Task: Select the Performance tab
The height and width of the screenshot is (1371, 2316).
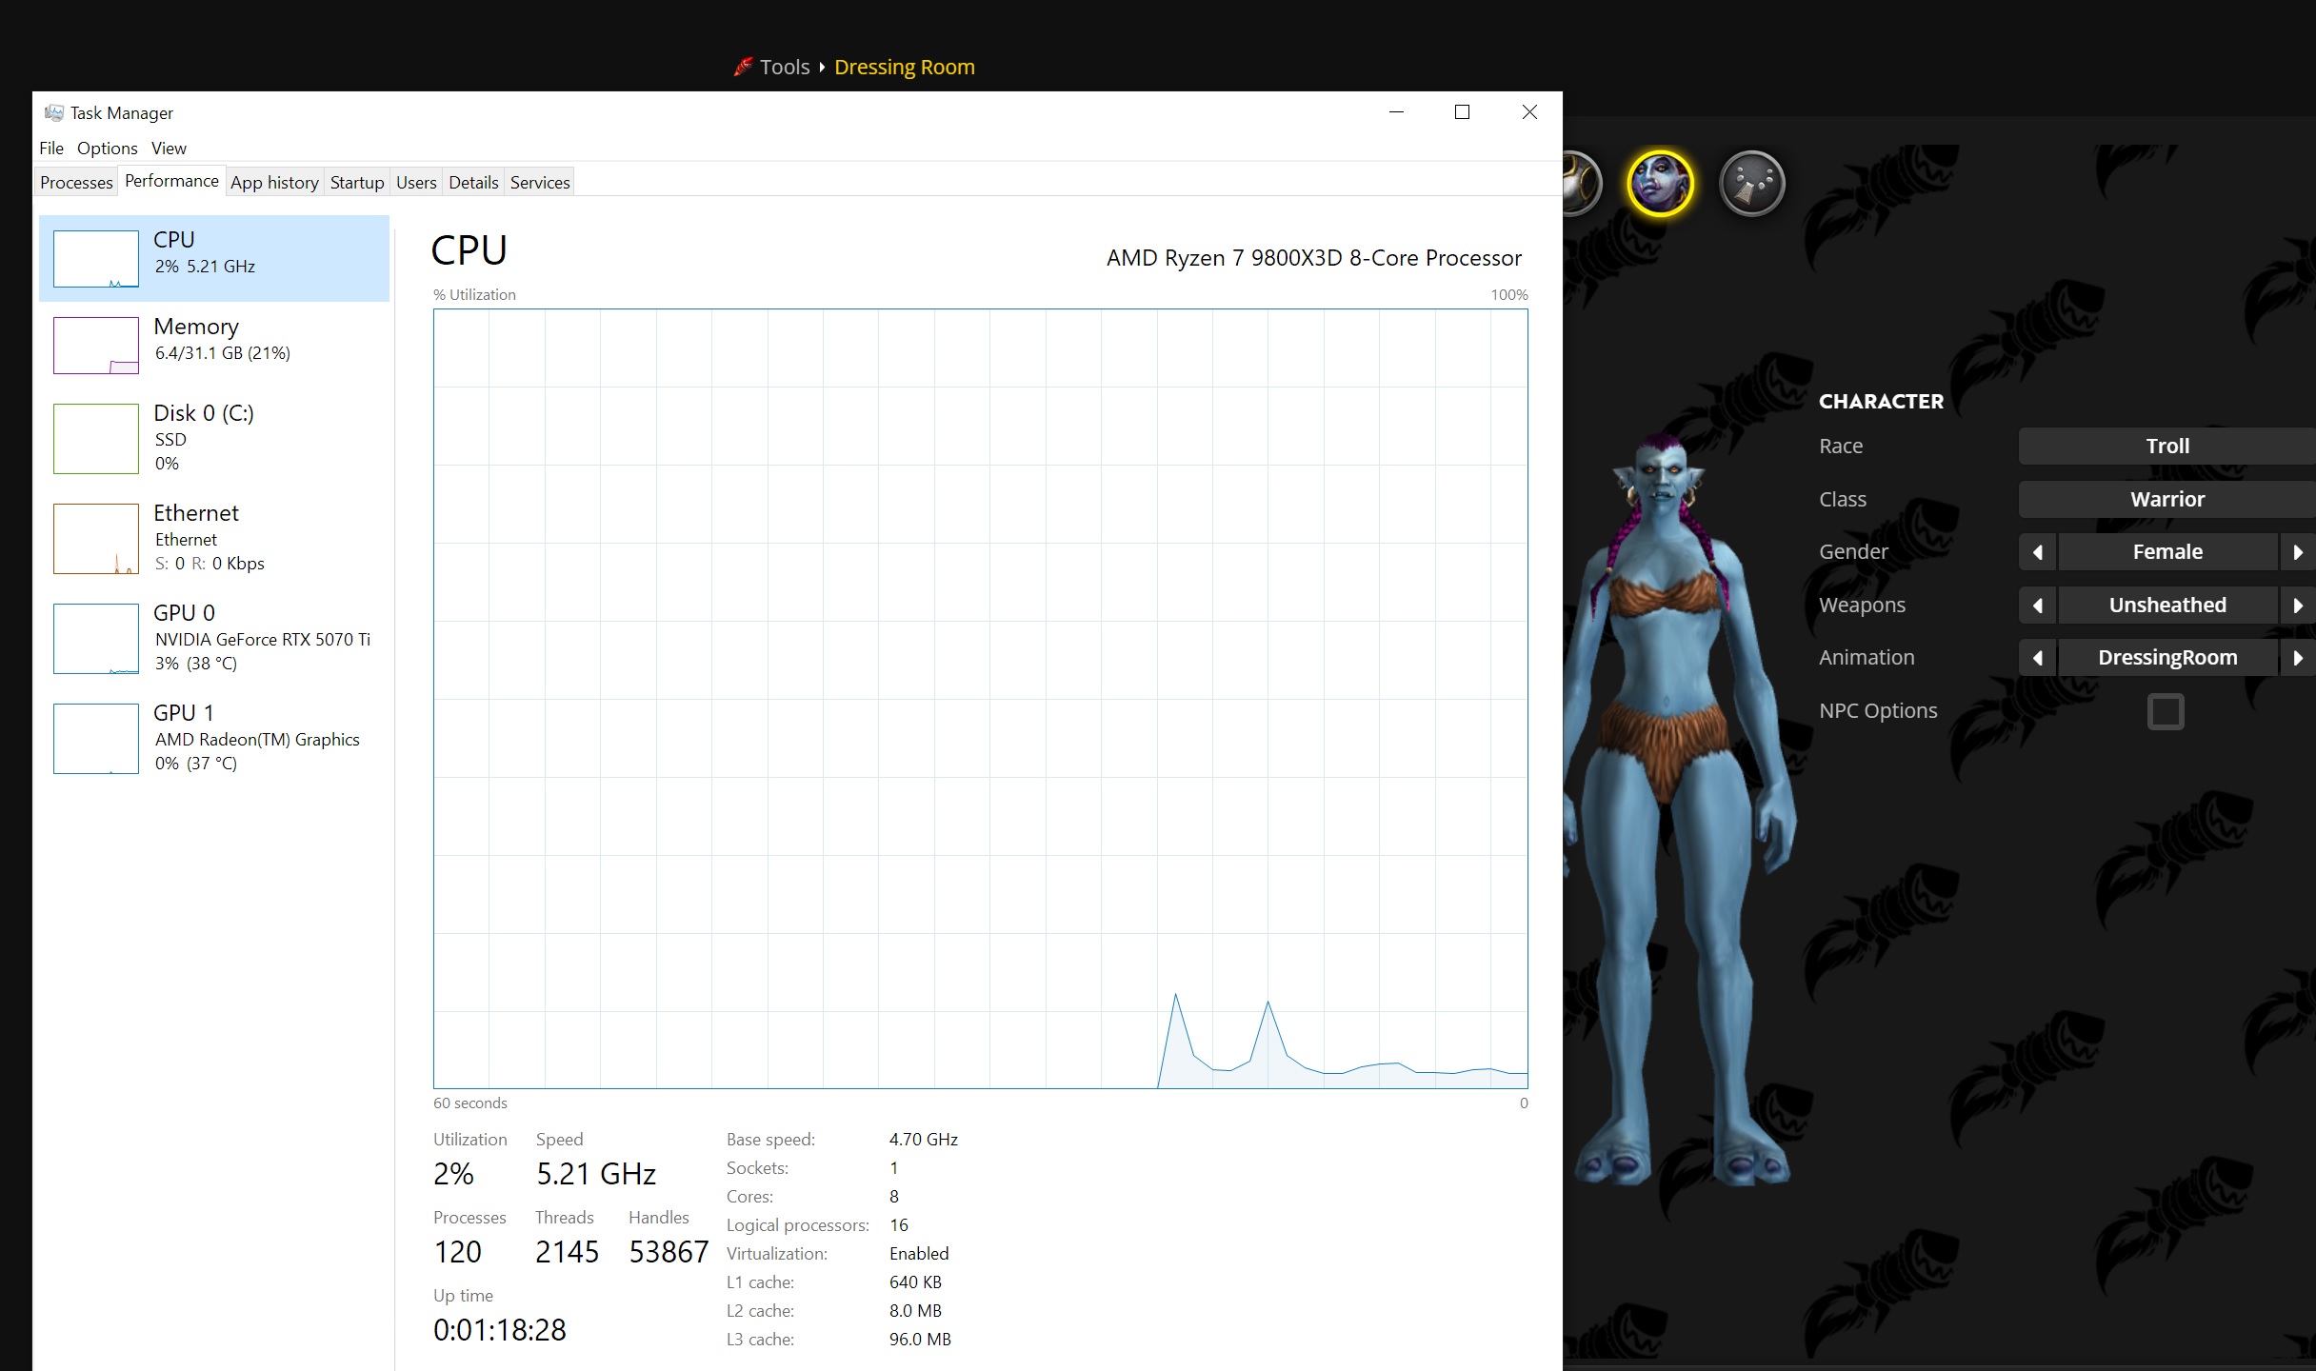Action: tap(171, 181)
